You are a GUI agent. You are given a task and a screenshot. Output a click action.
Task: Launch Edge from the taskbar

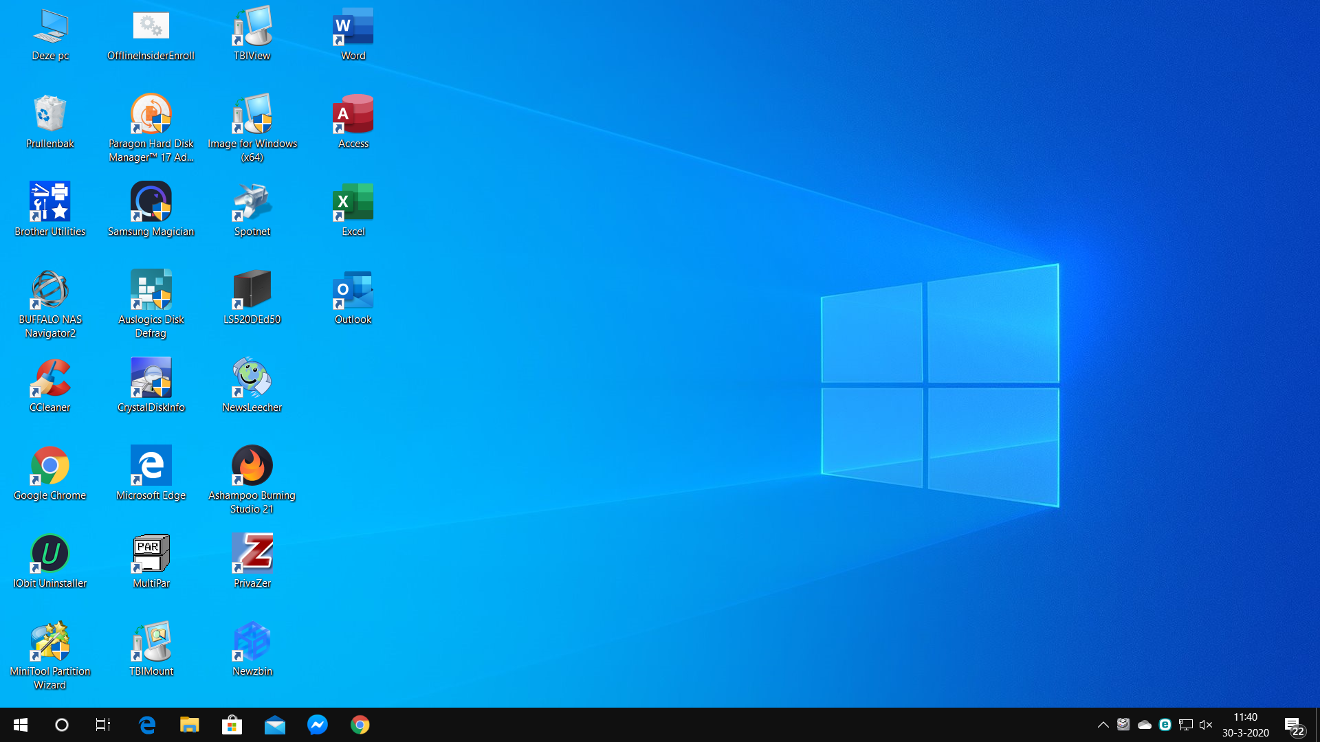147,725
